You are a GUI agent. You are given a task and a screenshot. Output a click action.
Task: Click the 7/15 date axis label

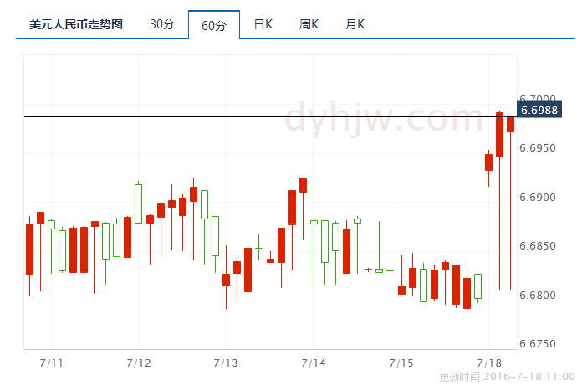click(401, 363)
